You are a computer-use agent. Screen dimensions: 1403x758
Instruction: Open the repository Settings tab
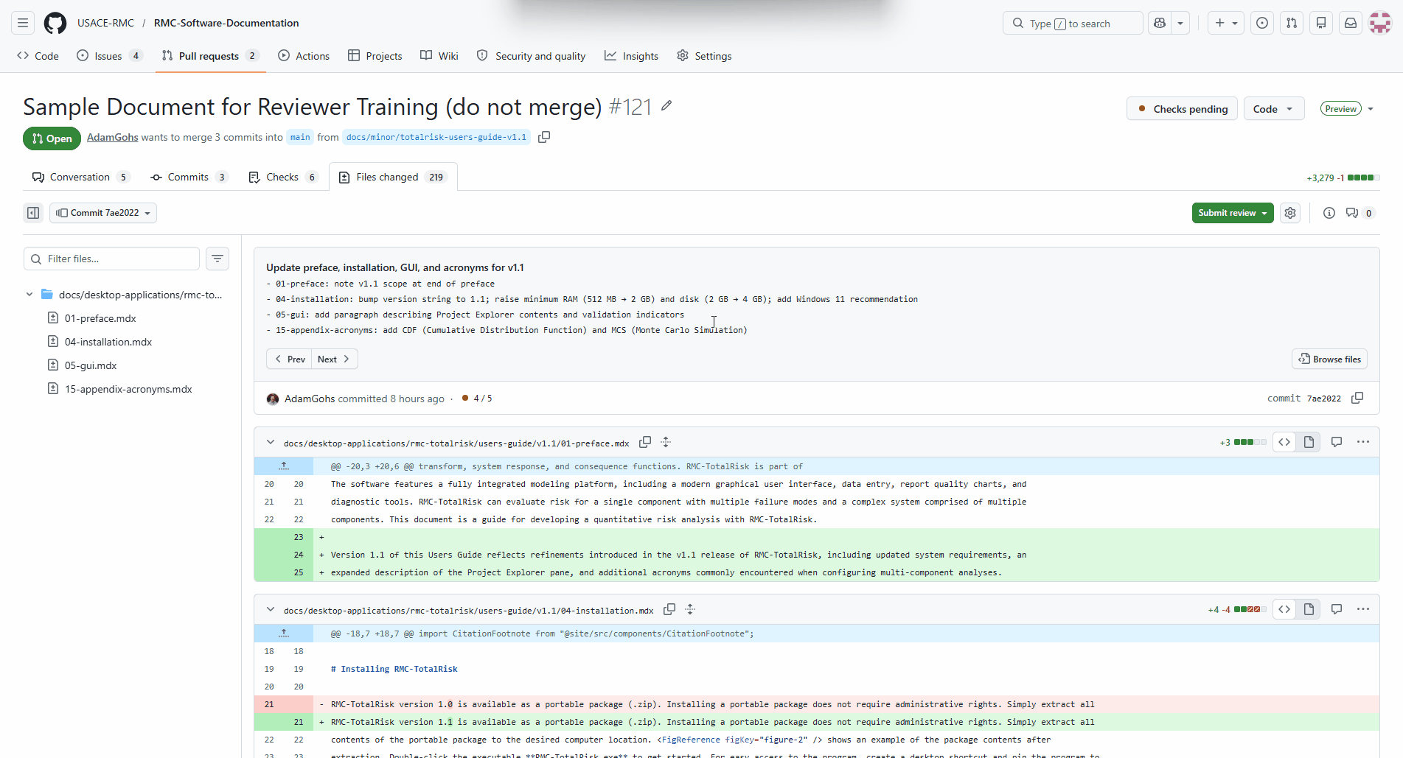(x=704, y=56)
